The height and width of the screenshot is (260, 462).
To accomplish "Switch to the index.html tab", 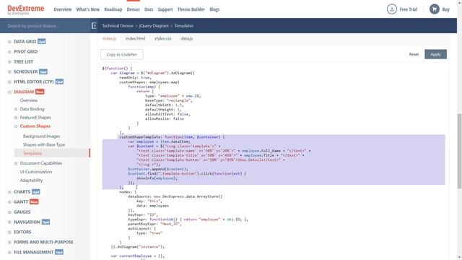I will pos(135,38).
